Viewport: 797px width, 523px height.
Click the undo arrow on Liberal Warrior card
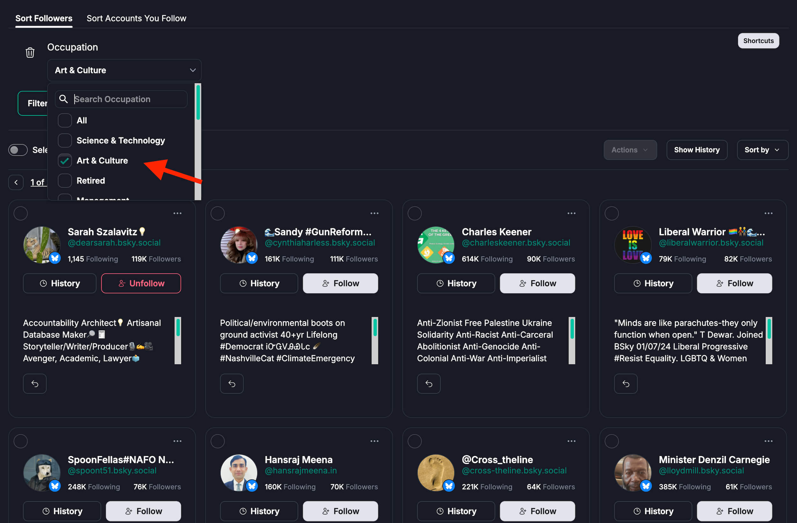click(625, 384)
